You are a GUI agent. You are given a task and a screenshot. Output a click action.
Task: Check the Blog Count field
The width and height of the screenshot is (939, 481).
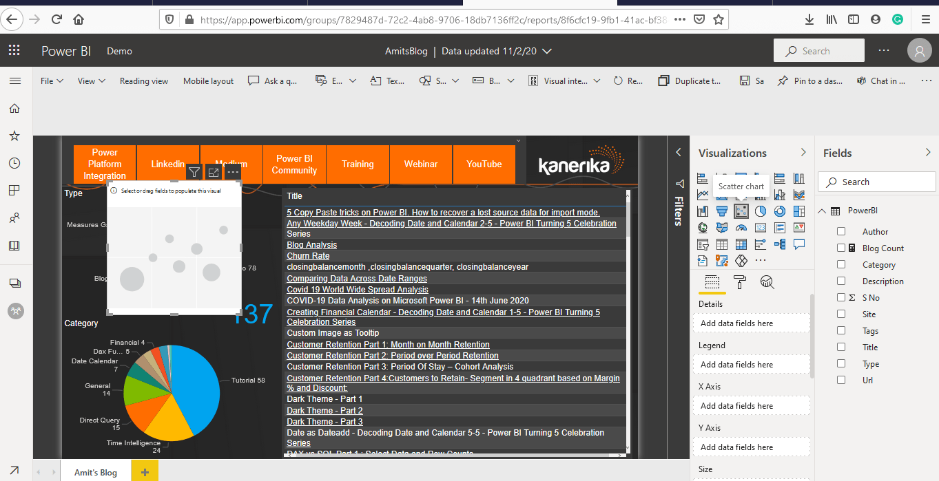pyautogui.click(x=841, y=248)
